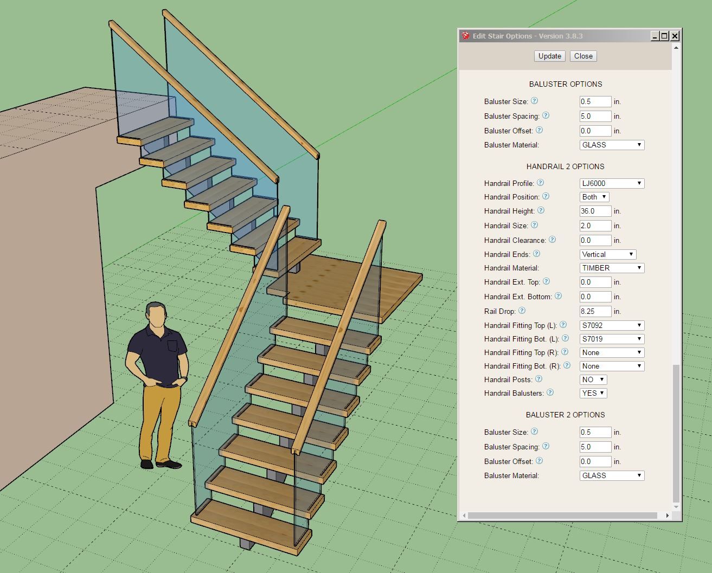Show help icon for Handrail Ext. Top

[x=546, y=281]
